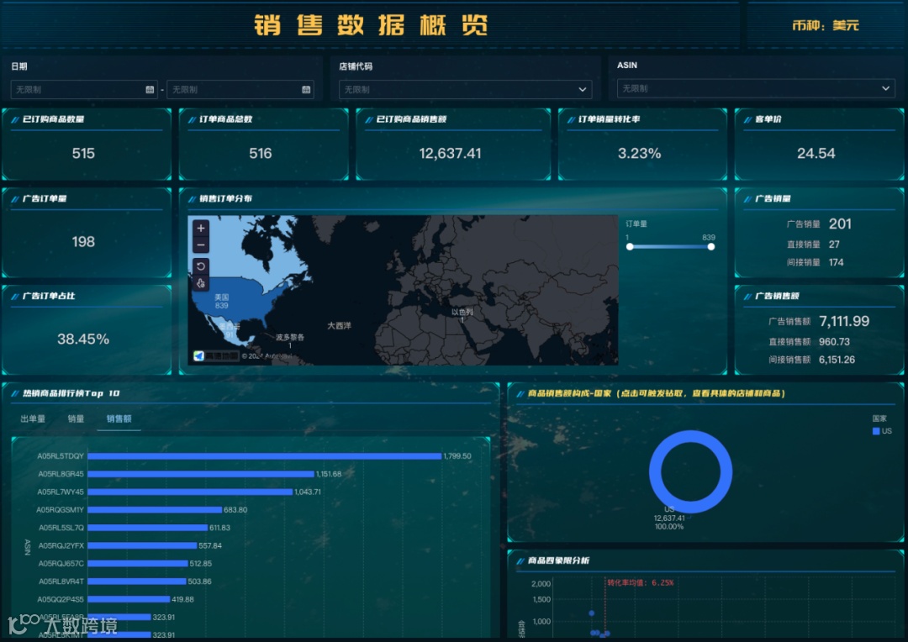Zoom out on the sales map

[x=200, y=245]
